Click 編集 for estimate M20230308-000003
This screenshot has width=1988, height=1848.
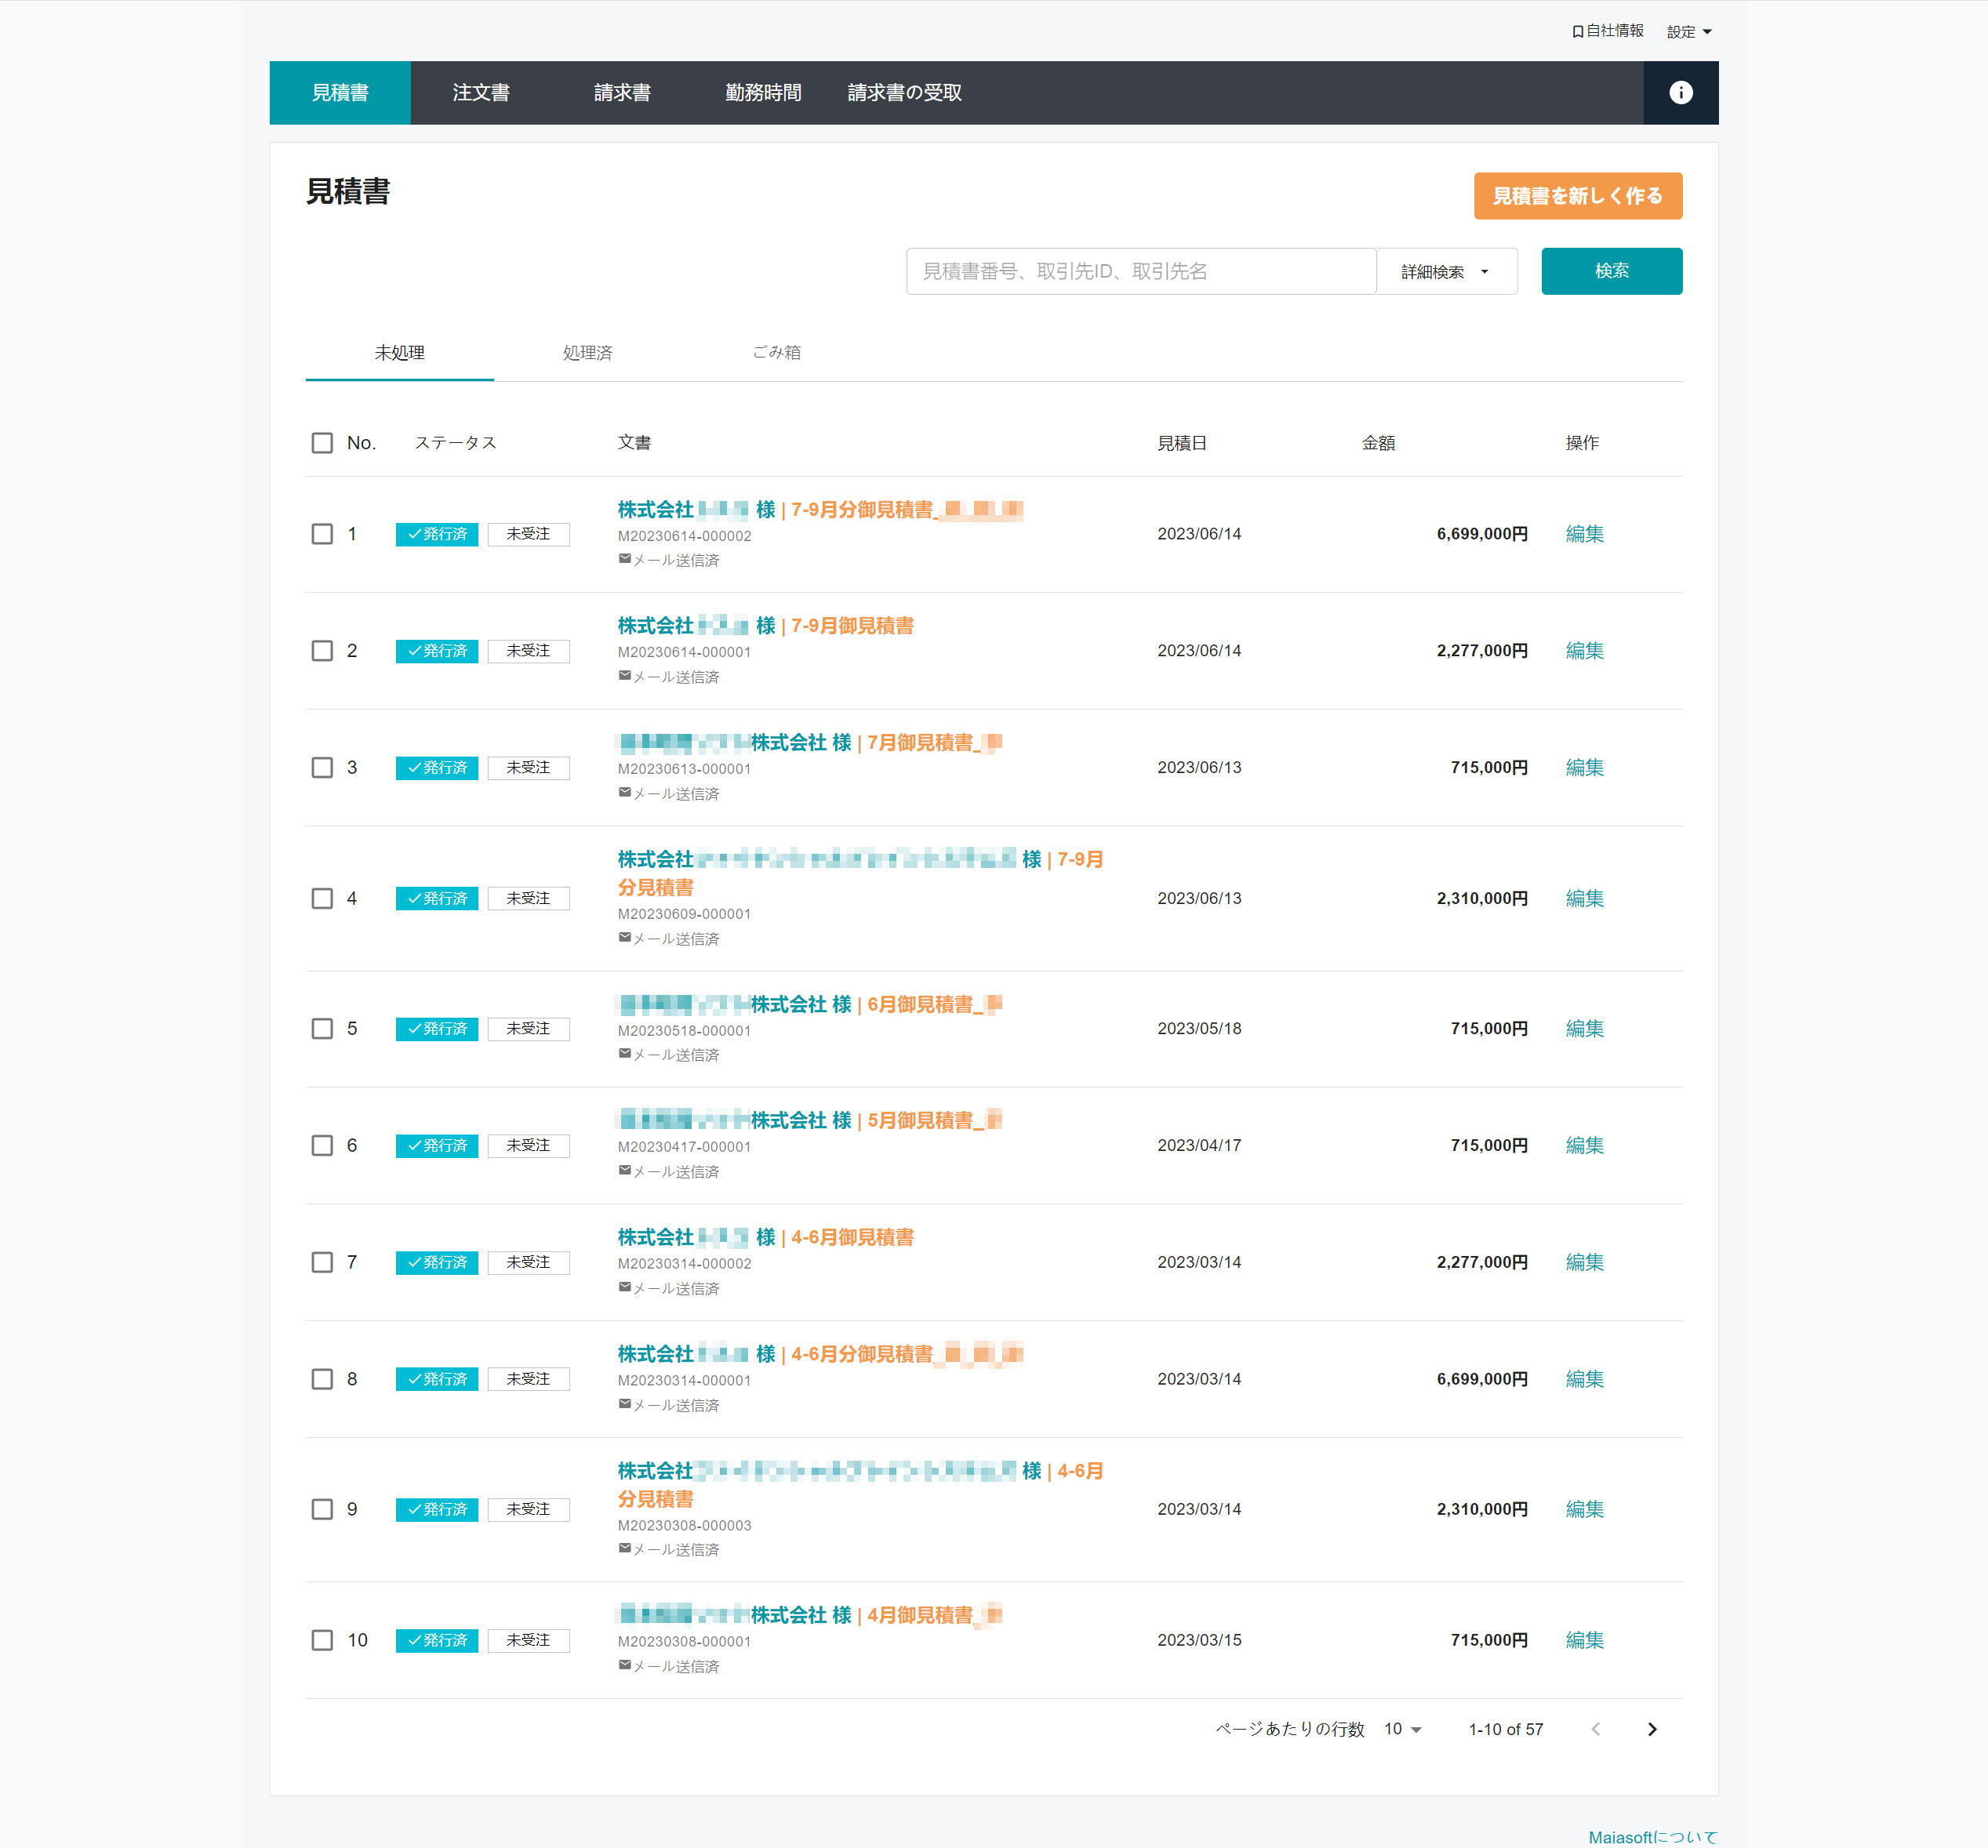tap(1584, 1510)
